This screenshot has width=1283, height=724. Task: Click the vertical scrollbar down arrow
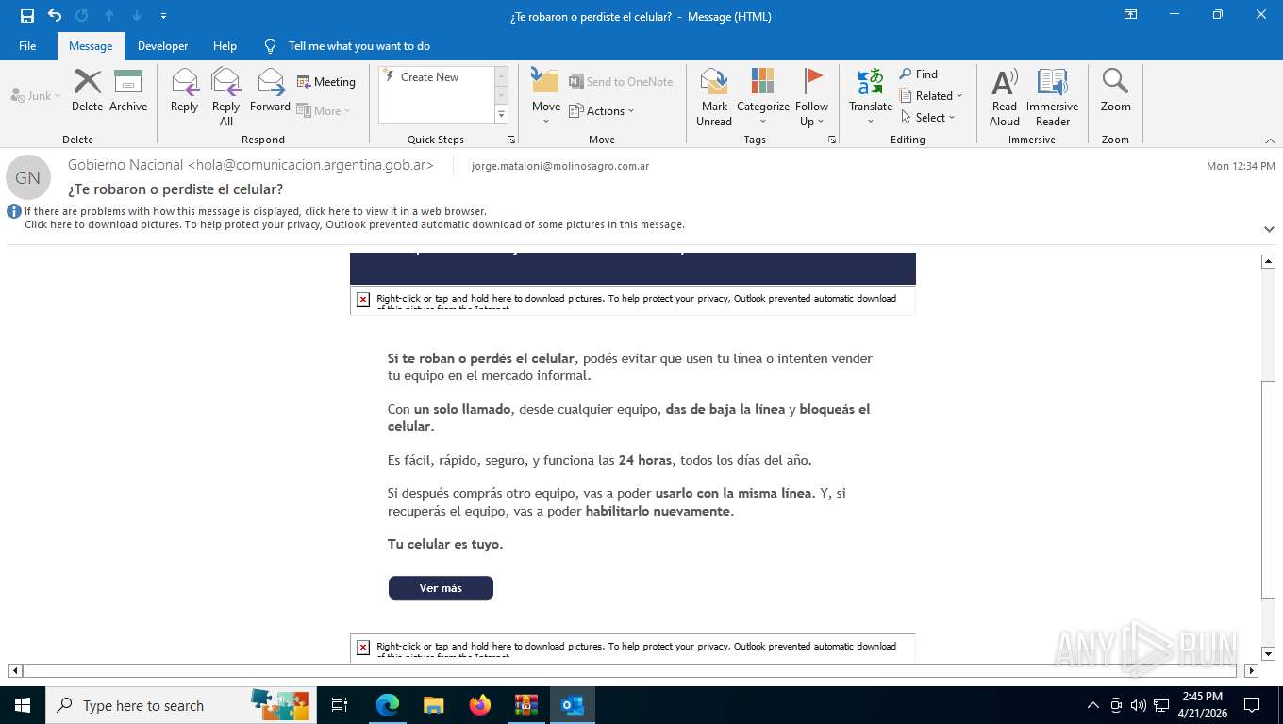(x=1269, y=653)
